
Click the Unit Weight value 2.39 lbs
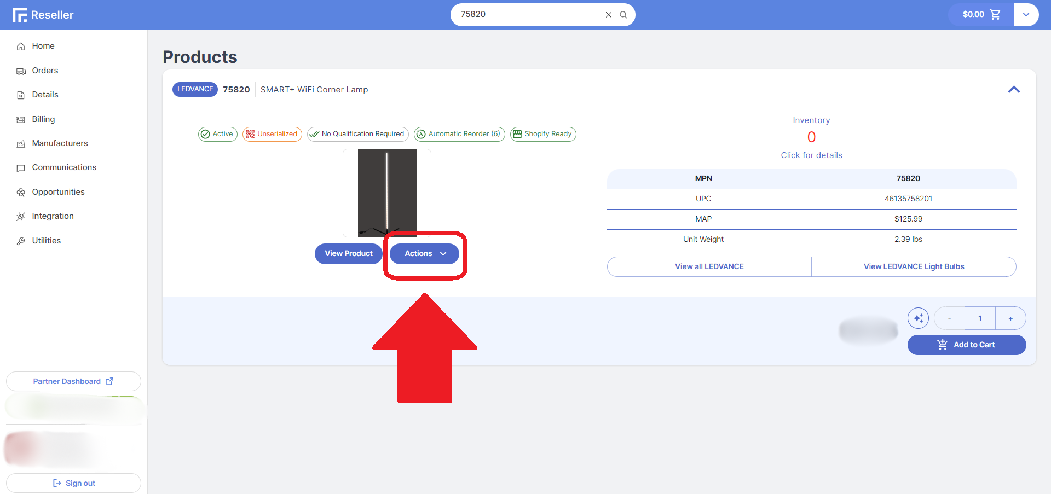coord(908,240)
